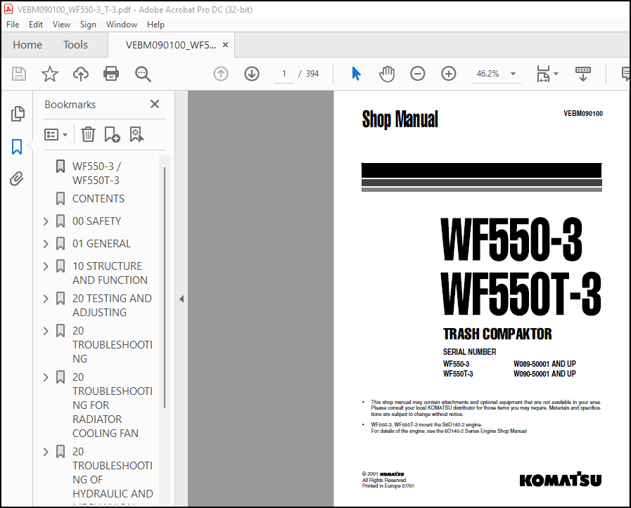Viewport: 631px width, 508px height.
Task: Expand first 20 TROUBLESHOOTING bookmark
Action: click(x=46, y=331)
